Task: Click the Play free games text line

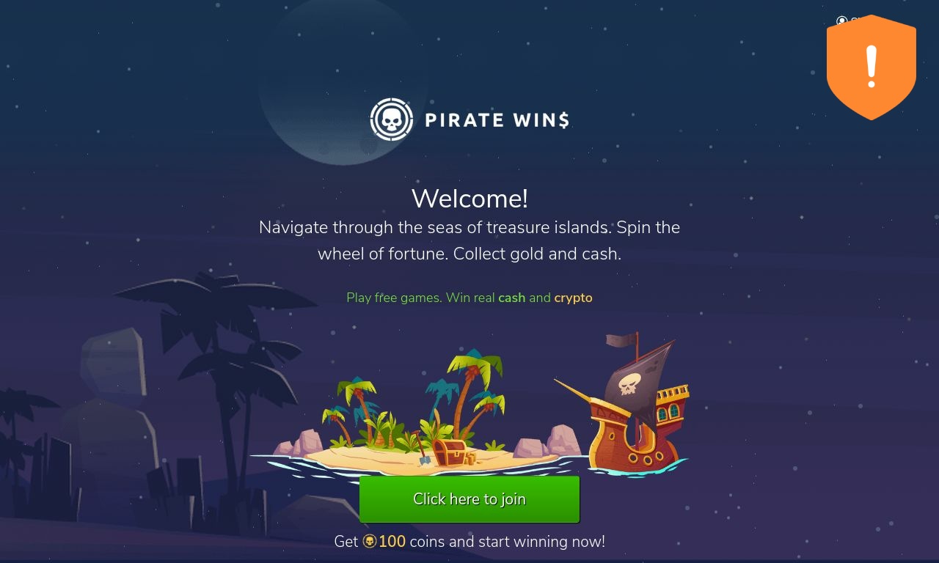Action: point(469,298)
